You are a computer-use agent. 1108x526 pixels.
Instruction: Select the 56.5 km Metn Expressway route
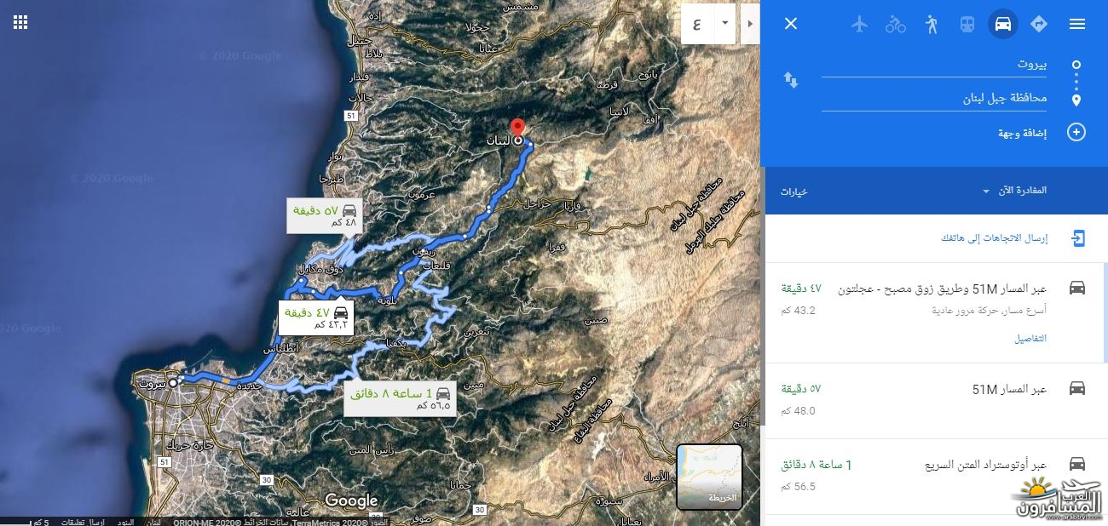pos(934,475)
